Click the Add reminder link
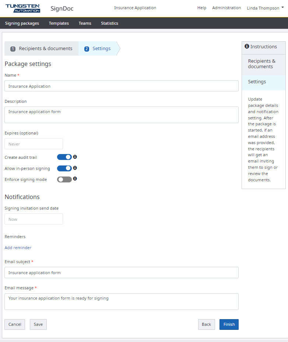 pos(18,247)
